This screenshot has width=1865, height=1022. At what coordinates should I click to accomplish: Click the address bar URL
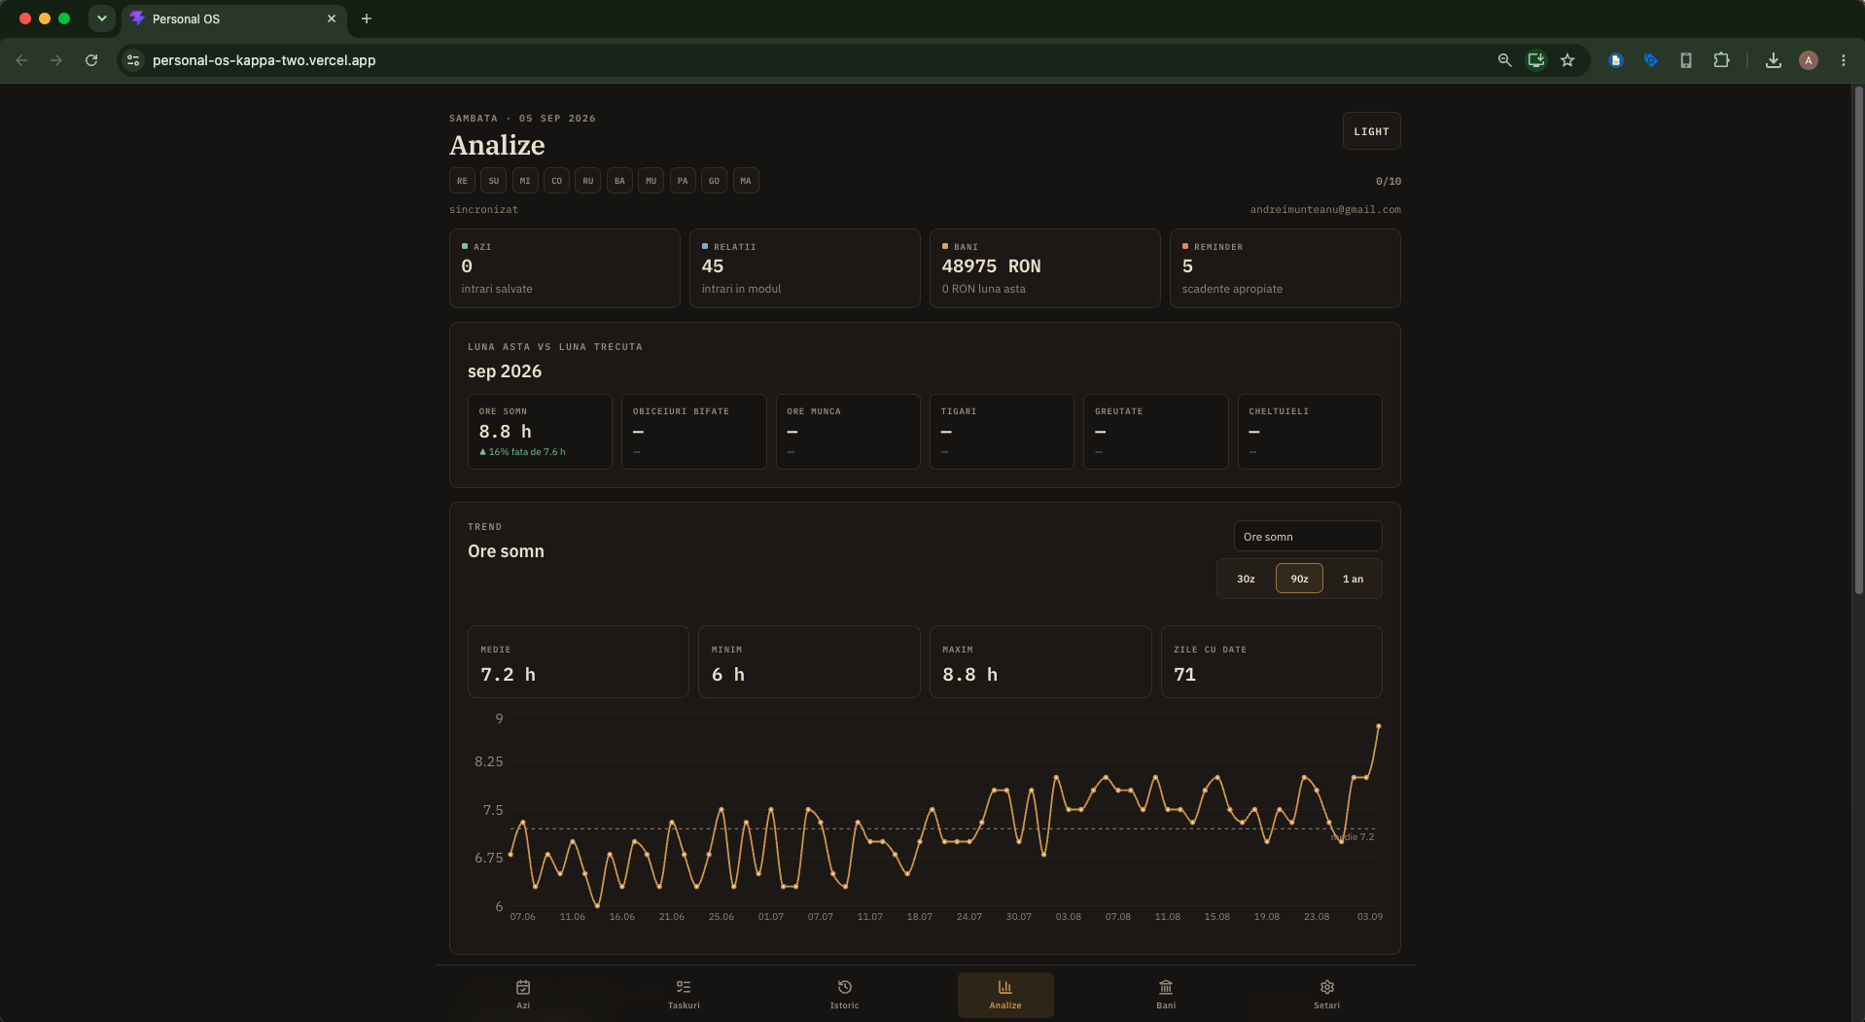tap(264, 60)
